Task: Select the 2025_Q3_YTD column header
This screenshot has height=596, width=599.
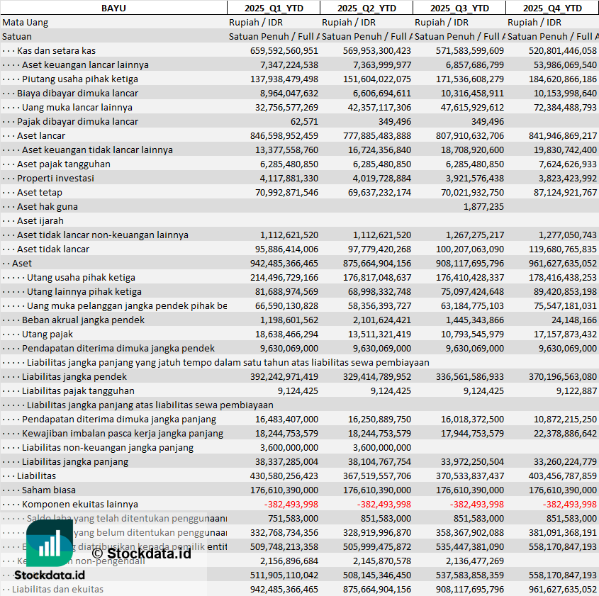Action: pyautogui.click(x=459, y=8)
